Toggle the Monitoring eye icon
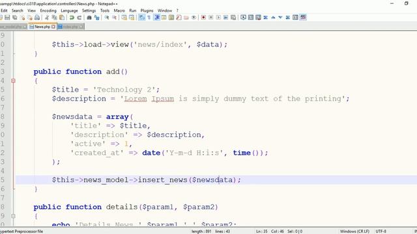The image size is (417, 234). tap(194, 18)
